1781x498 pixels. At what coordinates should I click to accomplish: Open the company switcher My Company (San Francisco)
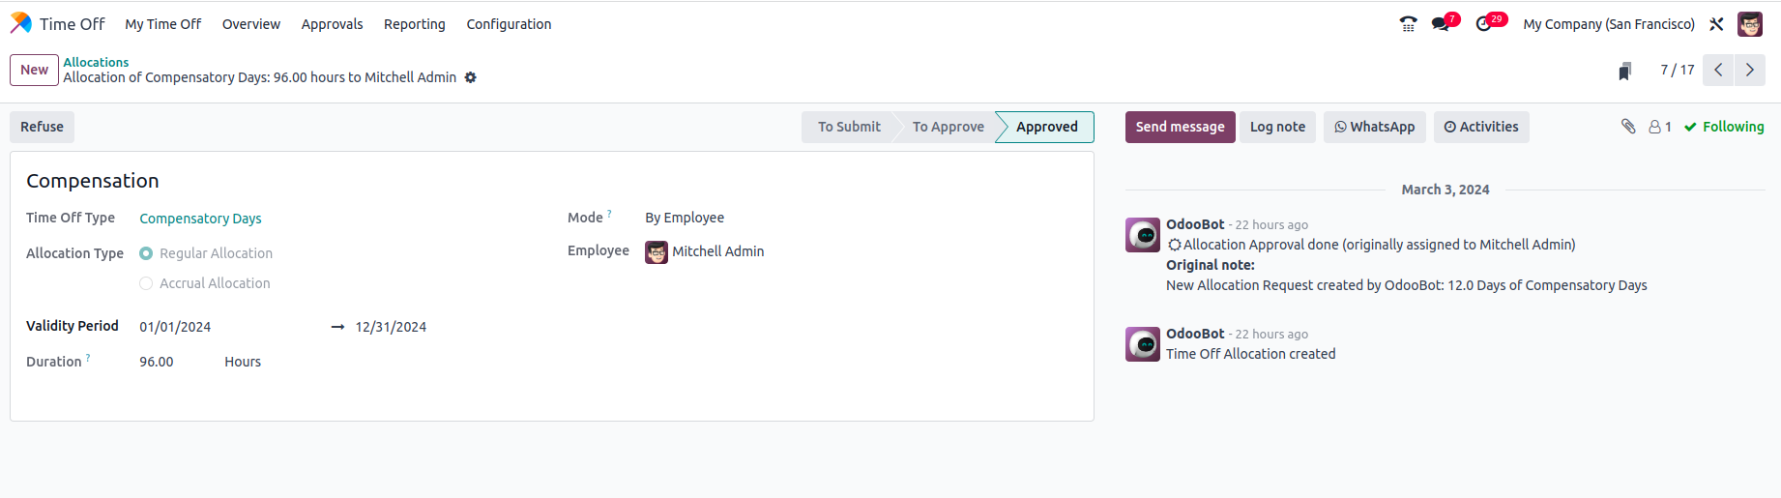point(1609,24)
